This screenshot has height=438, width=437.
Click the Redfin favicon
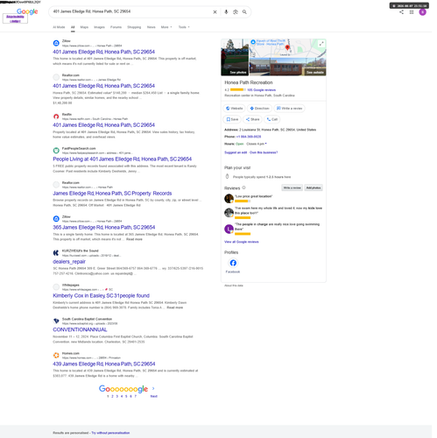coord(56,117)
